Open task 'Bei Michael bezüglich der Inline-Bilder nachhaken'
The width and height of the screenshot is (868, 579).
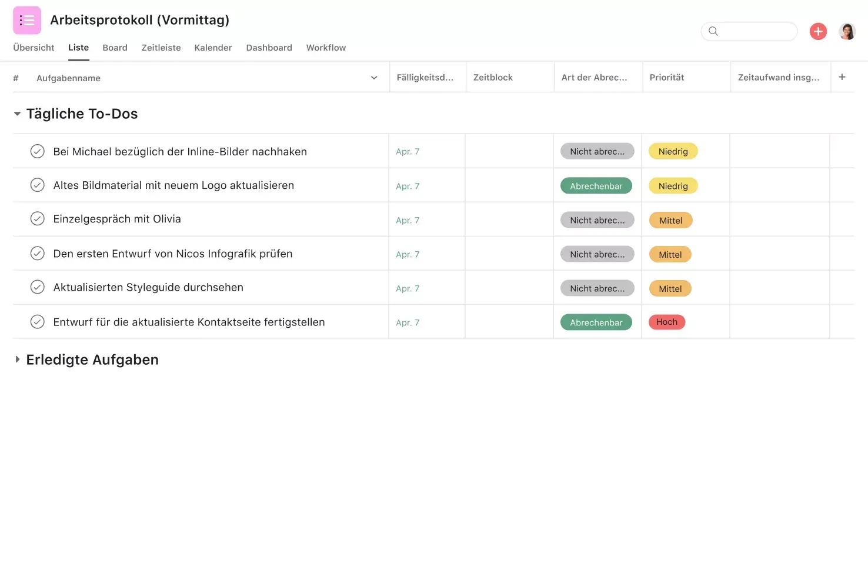(x=180, y=151)
